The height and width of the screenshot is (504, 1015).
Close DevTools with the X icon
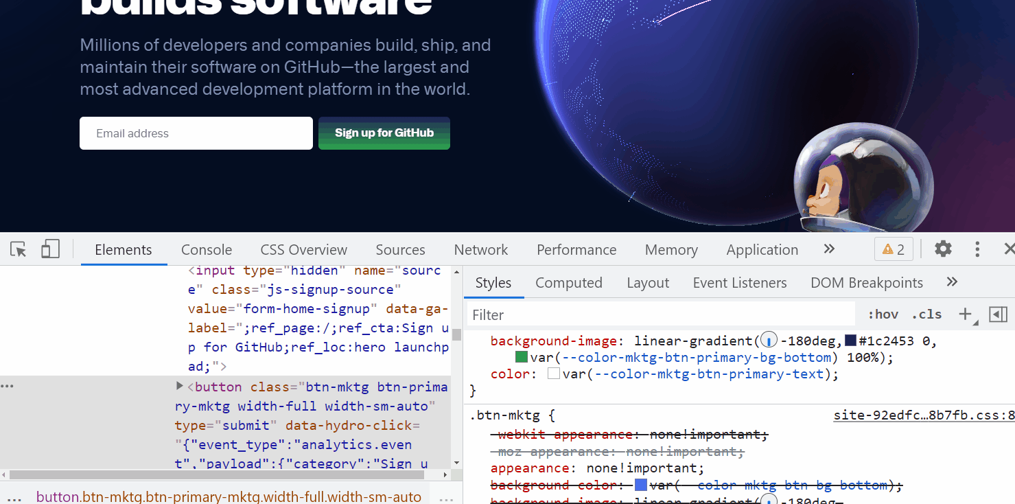coord(1008,249)
